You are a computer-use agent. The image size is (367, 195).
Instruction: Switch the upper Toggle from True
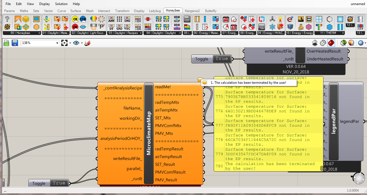point(222,59)
